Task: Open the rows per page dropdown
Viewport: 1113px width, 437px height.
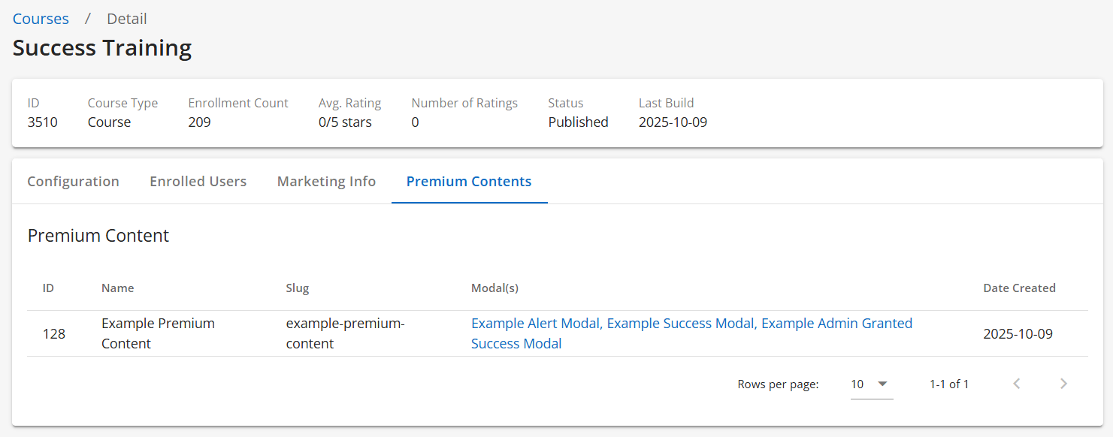Action: (871, 384)
